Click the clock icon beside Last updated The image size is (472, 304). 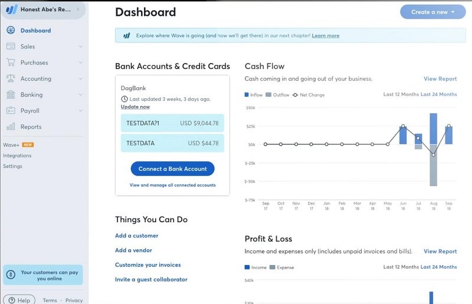(x=124, y=99)
